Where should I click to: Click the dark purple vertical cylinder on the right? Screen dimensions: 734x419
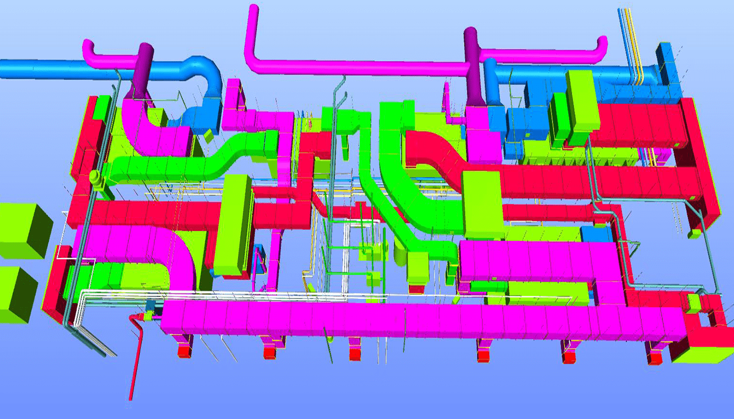(472, 63)
